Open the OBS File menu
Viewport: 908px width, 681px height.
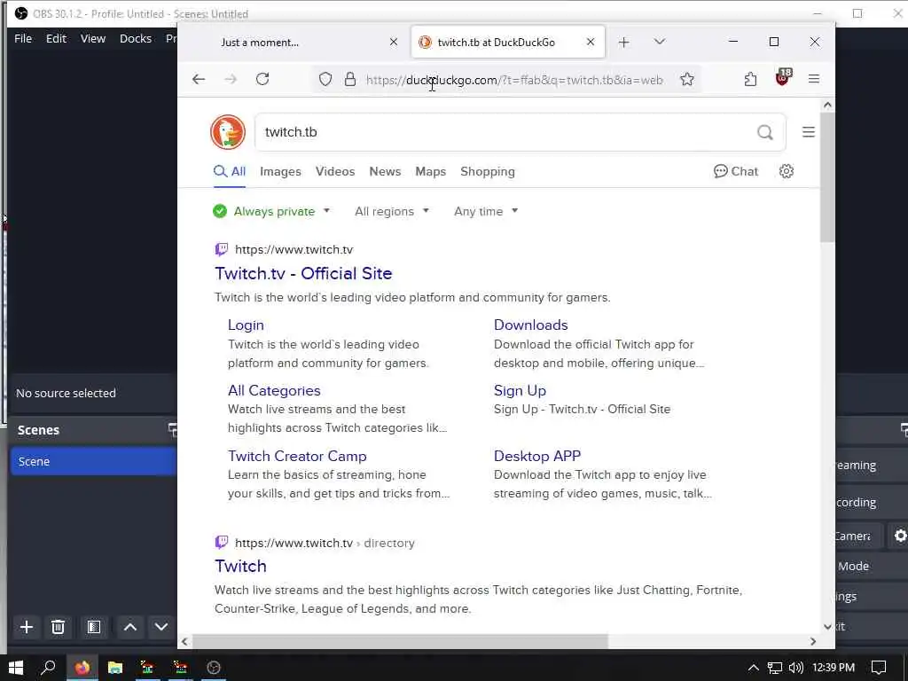(23, 39)
